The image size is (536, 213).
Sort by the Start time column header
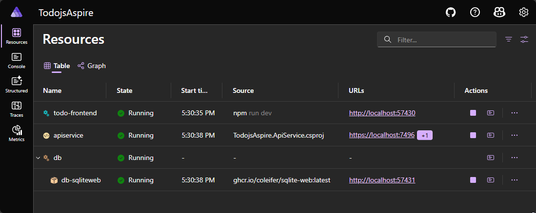[x=194, y=90]
